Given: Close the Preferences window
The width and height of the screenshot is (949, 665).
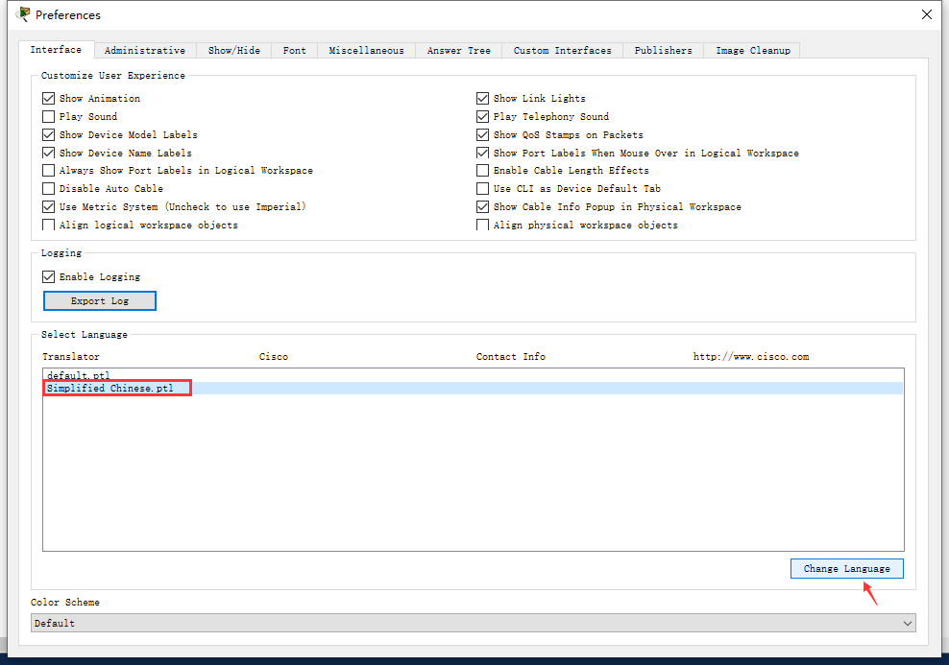Looking at the screenshot, I should coord(926,14).
